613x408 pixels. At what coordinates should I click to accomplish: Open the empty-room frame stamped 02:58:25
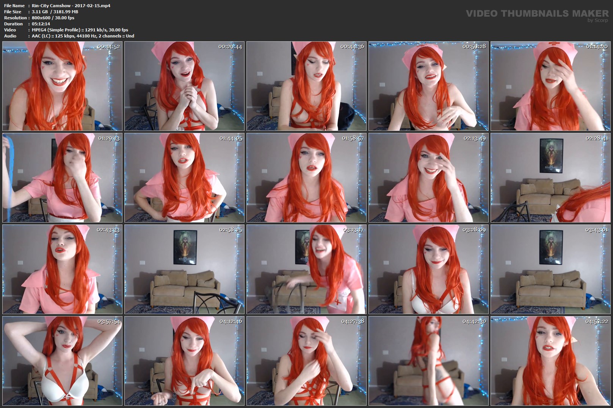click(184, 269)
